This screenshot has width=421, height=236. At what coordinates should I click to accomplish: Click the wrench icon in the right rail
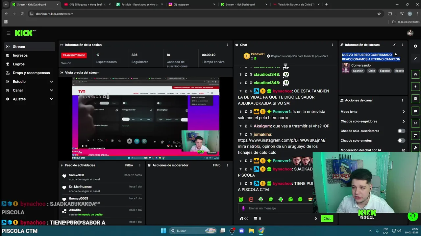coord(415,148)
